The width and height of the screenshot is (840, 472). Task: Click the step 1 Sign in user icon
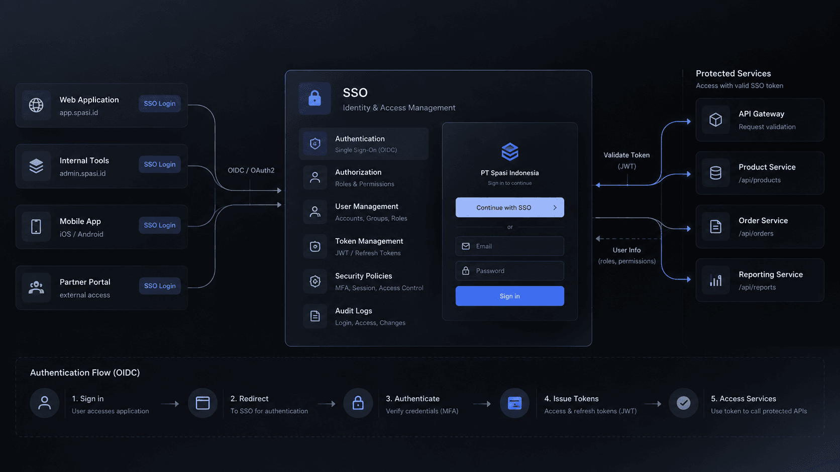coord(45,403)
